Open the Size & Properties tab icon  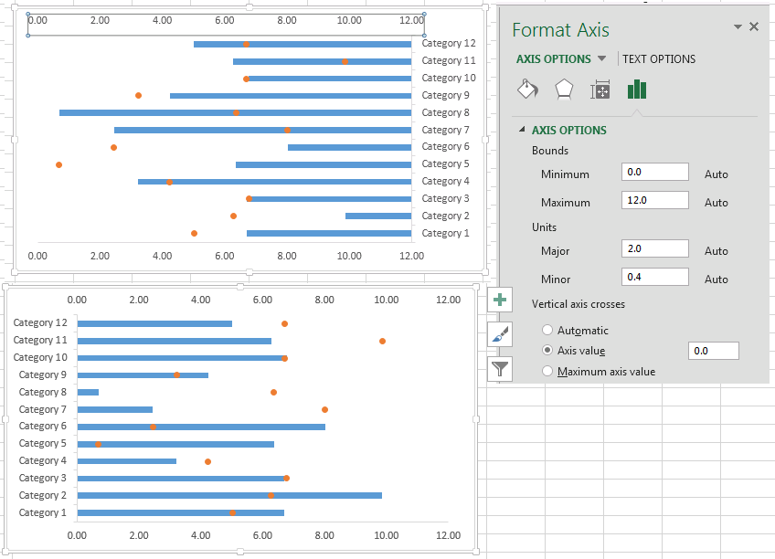click(x=600, y=90)
